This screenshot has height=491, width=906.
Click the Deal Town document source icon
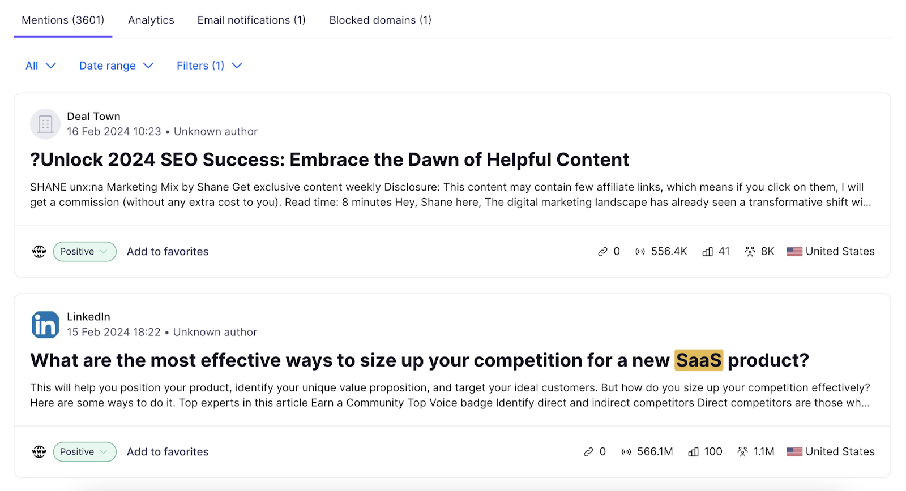[45, 124]
